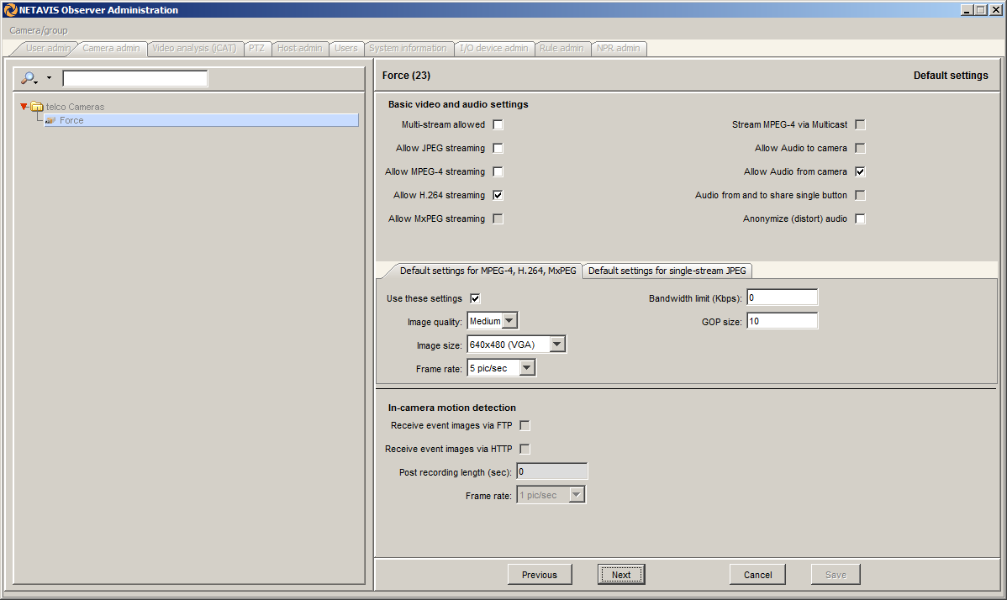Expand the 5 pic/sec Frame rate dropdown
The image size is (1007, 600).
pyautogui.click(x=526, y=368)
